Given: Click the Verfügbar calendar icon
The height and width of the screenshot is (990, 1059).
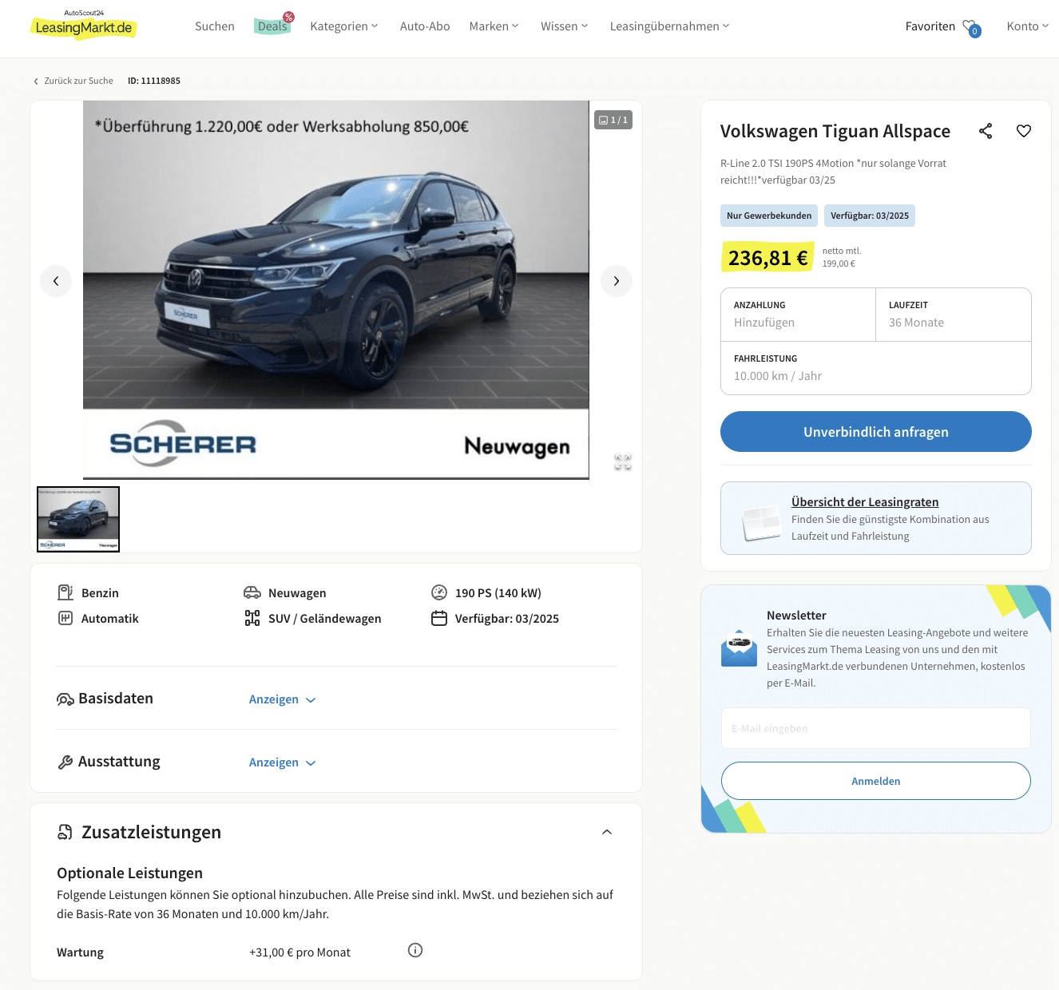Looking at the screenshot, I should click(439, 618).
